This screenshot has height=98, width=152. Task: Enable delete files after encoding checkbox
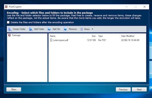(8, 22)
